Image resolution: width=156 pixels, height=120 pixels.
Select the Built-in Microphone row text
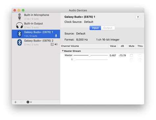click(37, 15)
